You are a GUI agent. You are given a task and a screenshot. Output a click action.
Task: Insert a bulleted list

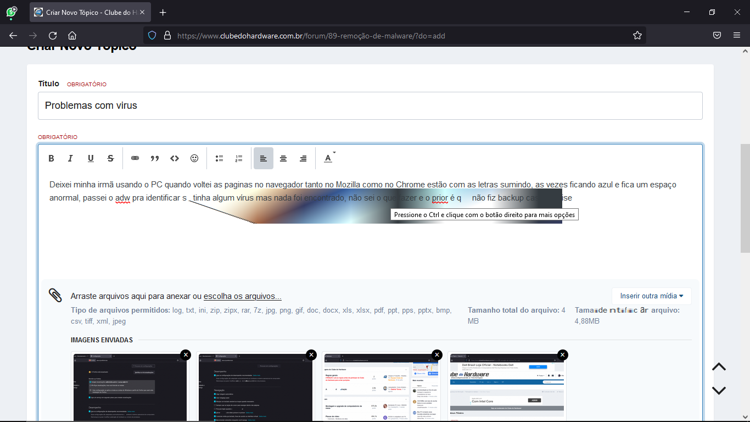coord(219,158)
